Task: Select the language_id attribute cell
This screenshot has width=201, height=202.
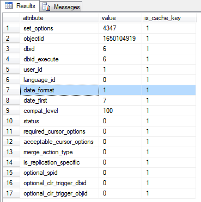Action: (x=59, y=80)
